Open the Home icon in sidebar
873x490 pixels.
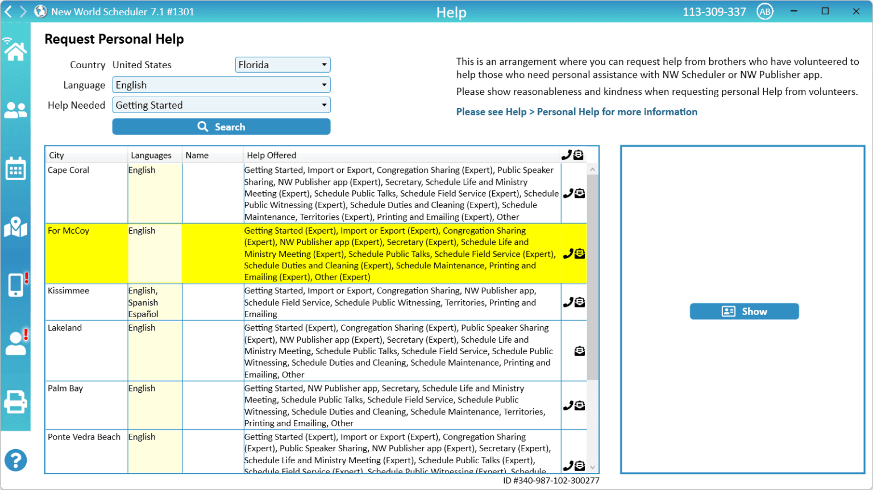click(x=15, y=51)
